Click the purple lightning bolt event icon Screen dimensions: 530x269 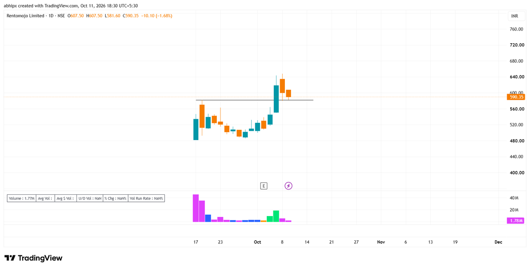pyautogui.click(x=288, y=186)
